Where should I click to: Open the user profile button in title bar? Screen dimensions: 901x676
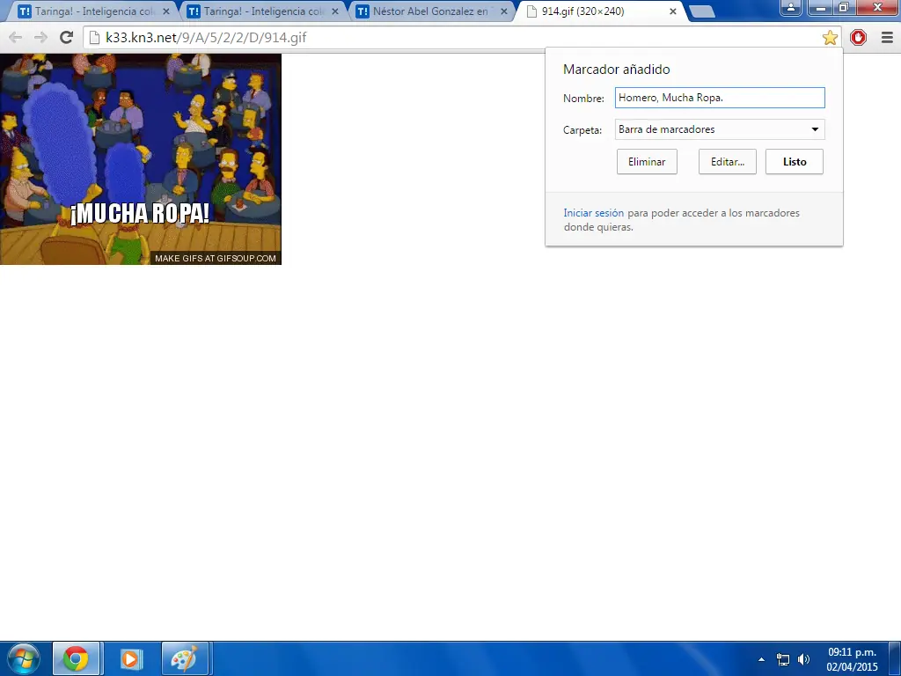pyautogui.click(x=791, y=7)
